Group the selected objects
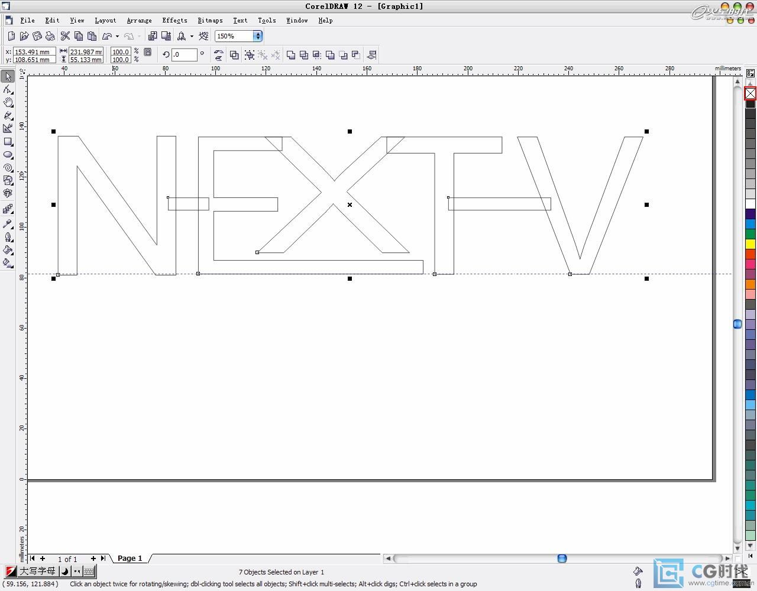 click(x=250, y=55)
